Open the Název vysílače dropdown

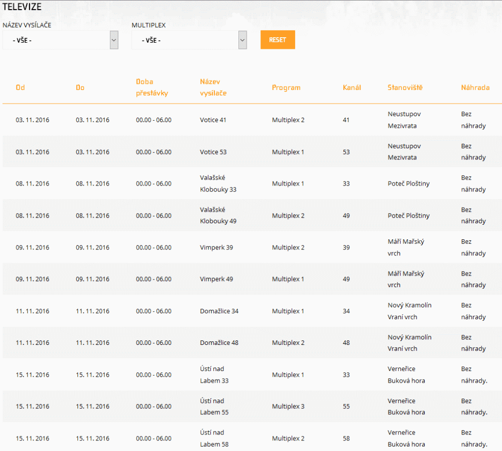(x=60, y=40)
